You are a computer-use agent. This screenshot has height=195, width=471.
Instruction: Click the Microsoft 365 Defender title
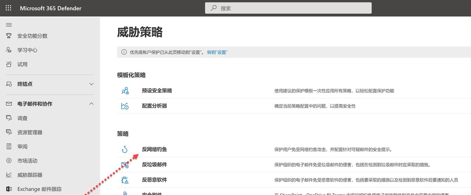pyautogui.click(x=51, y=8)
